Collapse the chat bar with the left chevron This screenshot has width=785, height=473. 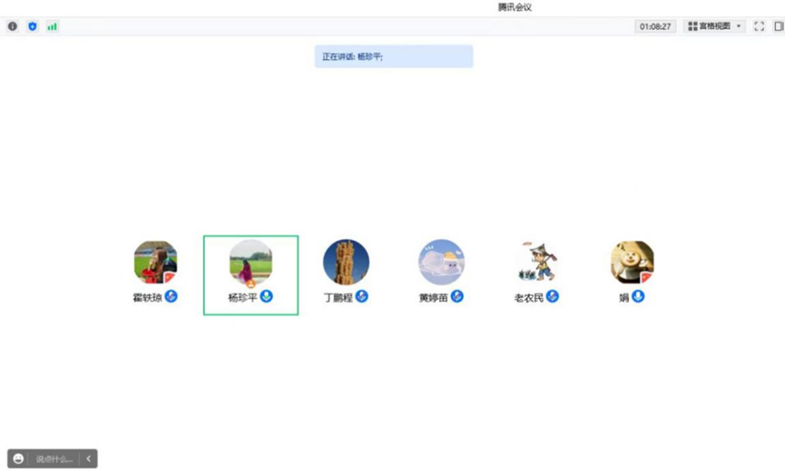click(x=89, y=458)
